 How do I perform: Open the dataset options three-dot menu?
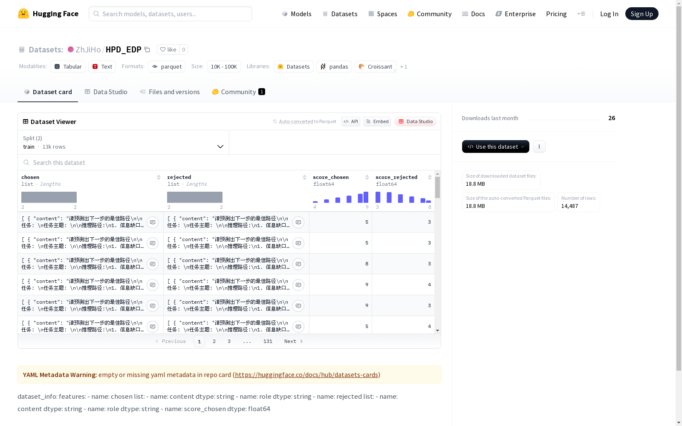(x=539, y=147)
